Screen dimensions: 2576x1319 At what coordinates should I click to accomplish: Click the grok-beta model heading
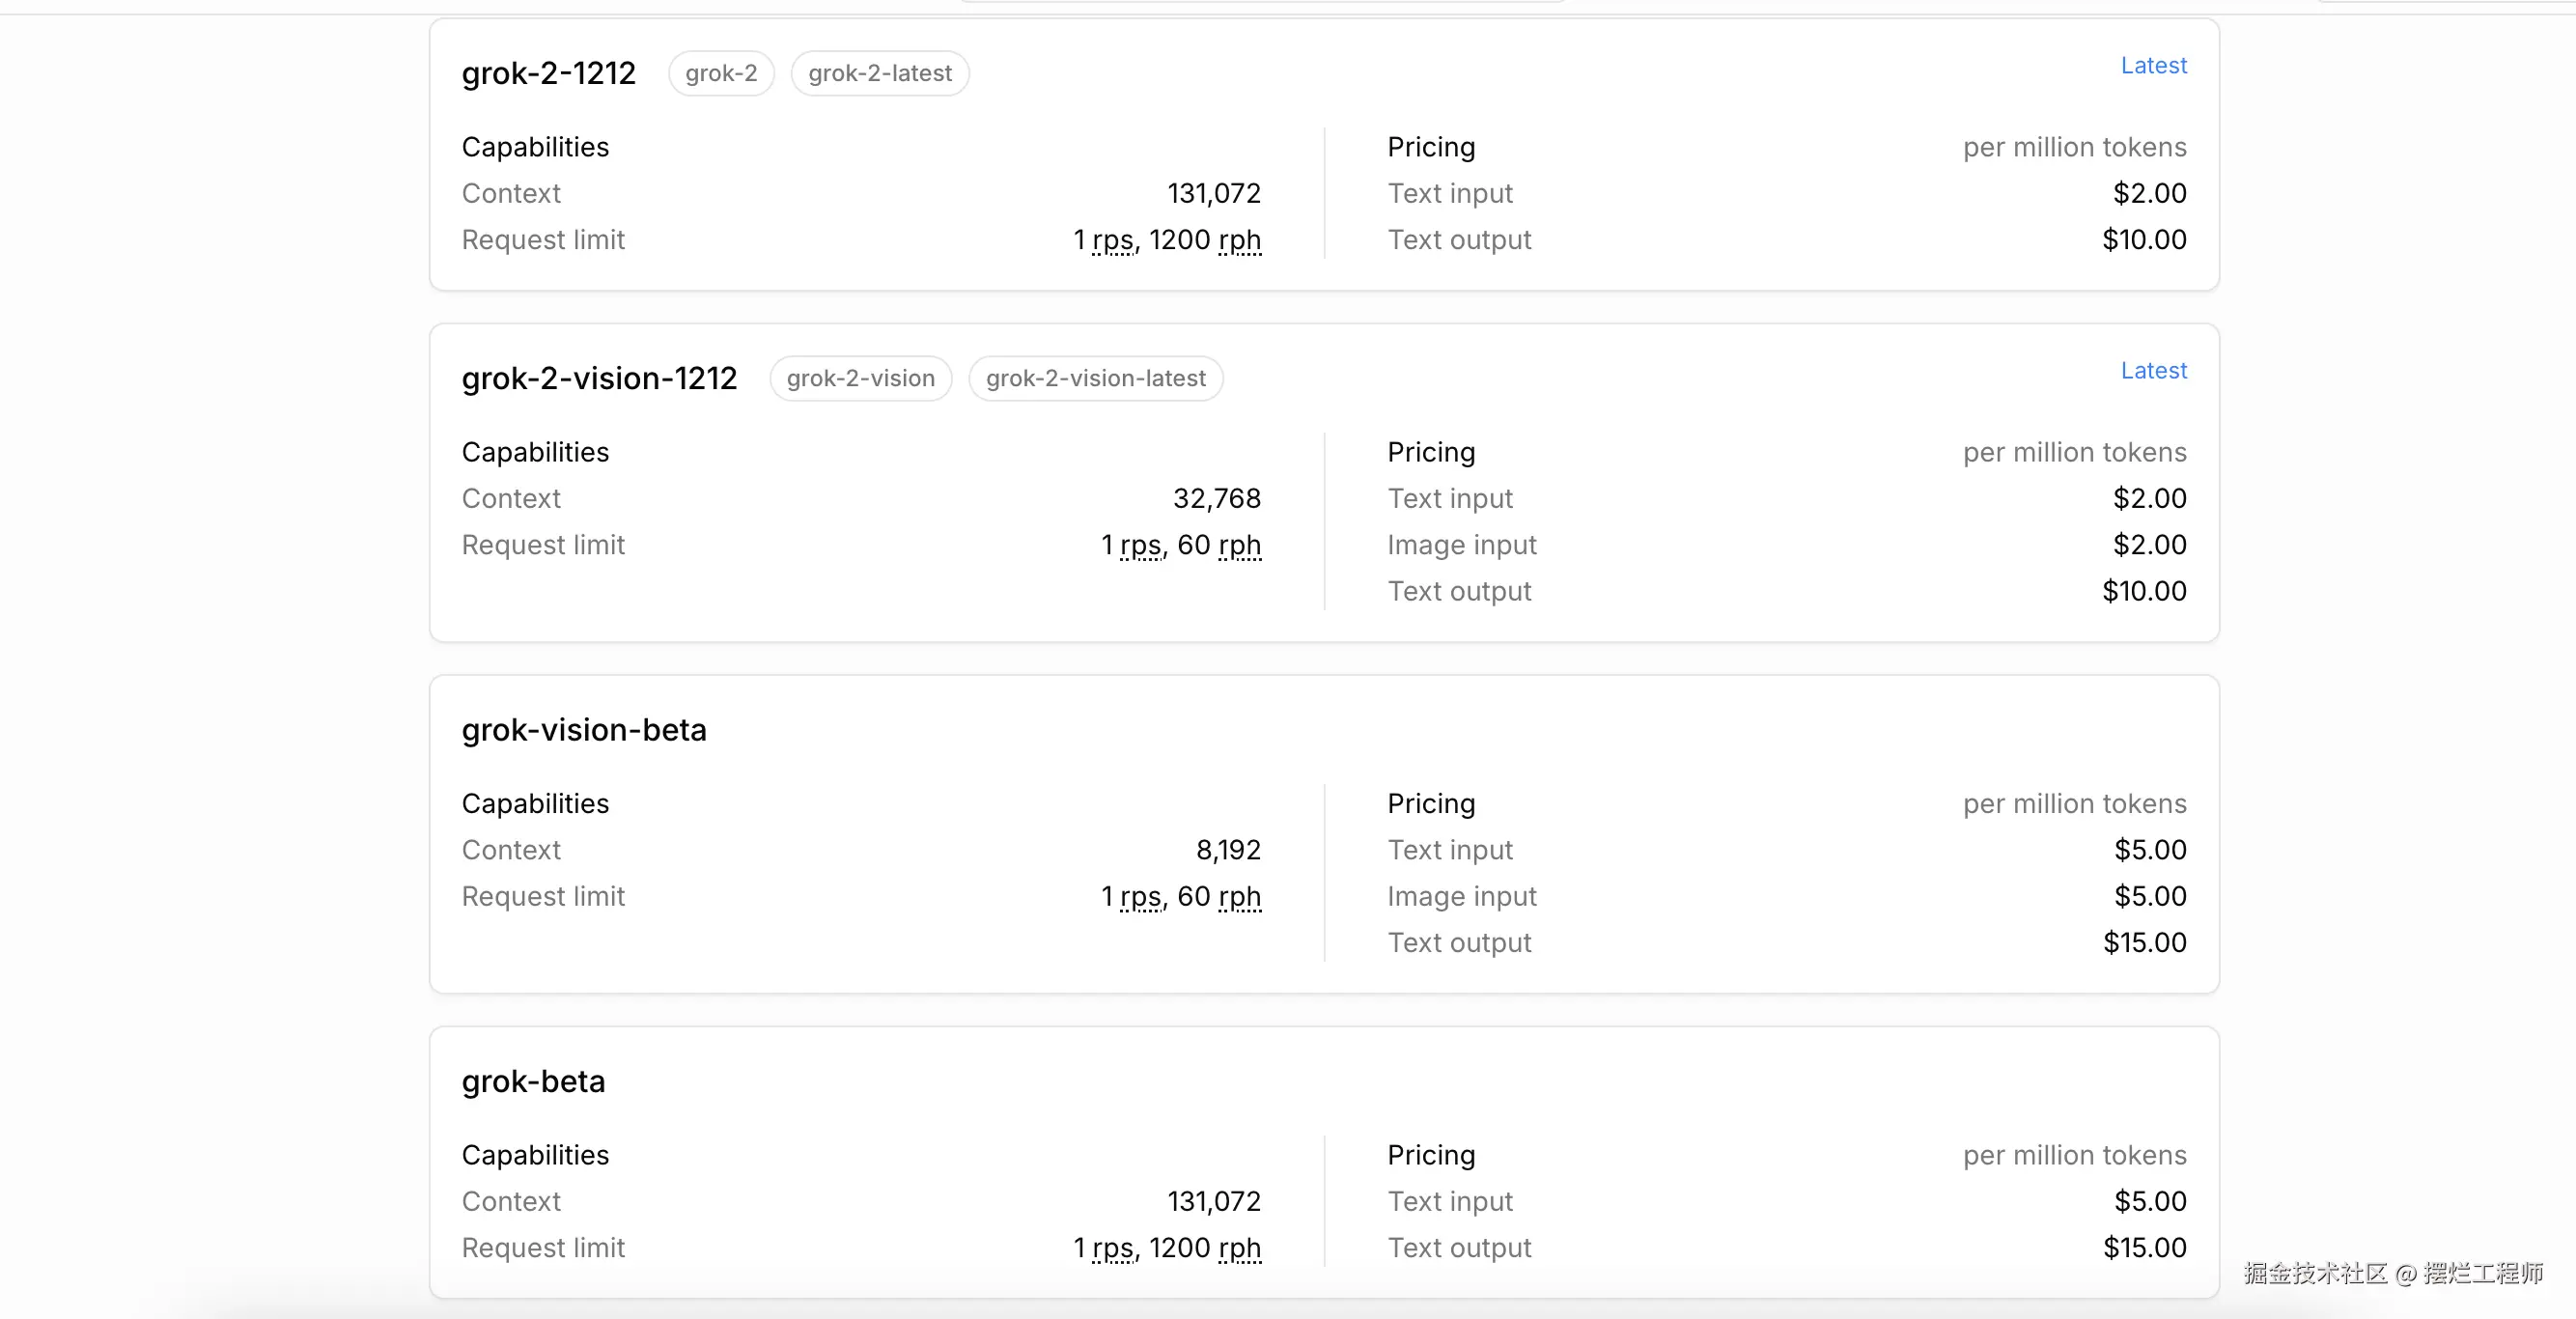tap(533, 1082)
